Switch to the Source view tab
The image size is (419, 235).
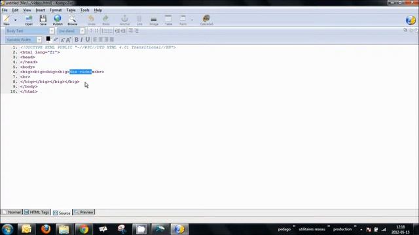[x=62, y=213]
